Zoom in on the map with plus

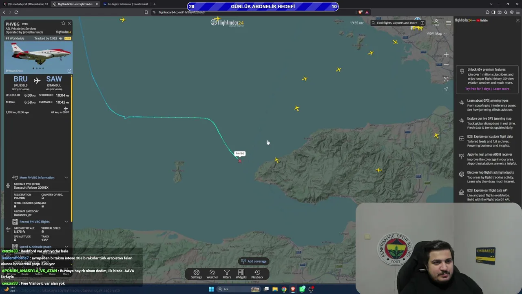pos(446,55)
